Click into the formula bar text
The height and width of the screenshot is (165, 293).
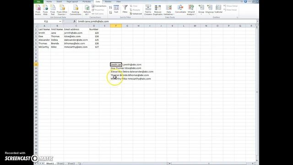point(166,22)
